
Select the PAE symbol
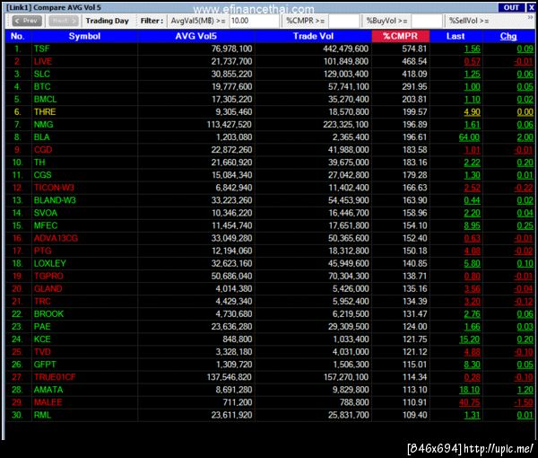42,326
